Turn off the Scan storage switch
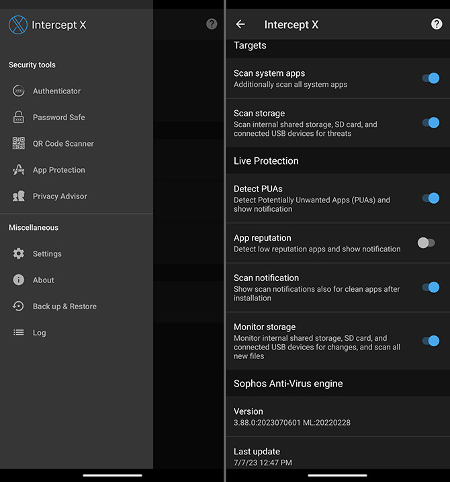The image size is (450, 482). tap(431, 122)
